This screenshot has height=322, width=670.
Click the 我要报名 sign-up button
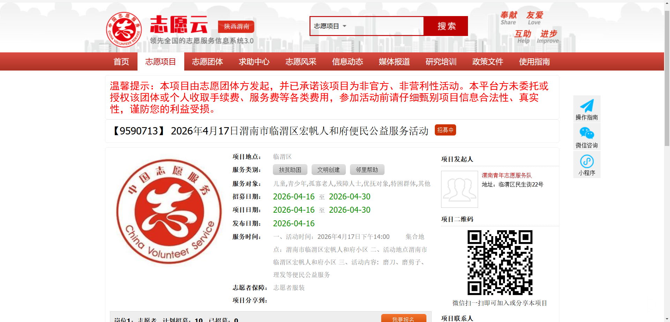coord(403,319)
